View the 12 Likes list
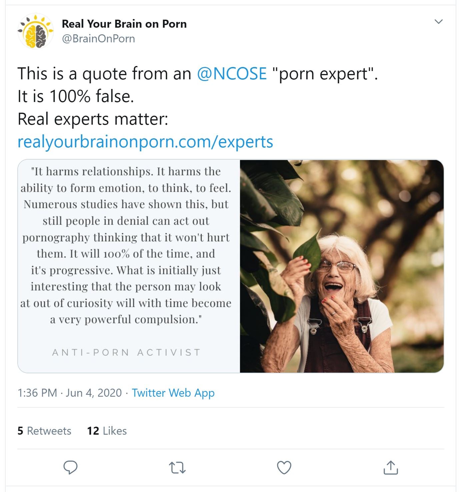Screen dimensions: 464x492 click(107, 431)
